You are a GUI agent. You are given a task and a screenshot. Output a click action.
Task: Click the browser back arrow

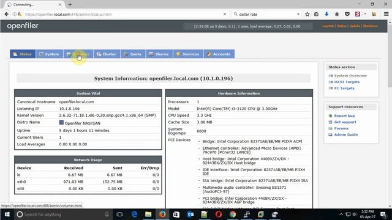[7, 14]
